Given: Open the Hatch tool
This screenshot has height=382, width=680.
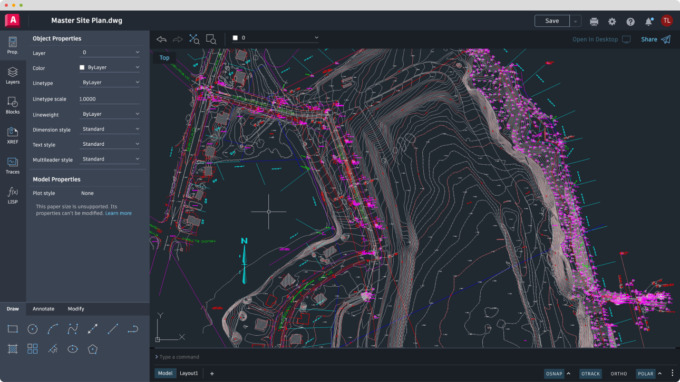Looking at the screenshot, I should pos(13,348).
